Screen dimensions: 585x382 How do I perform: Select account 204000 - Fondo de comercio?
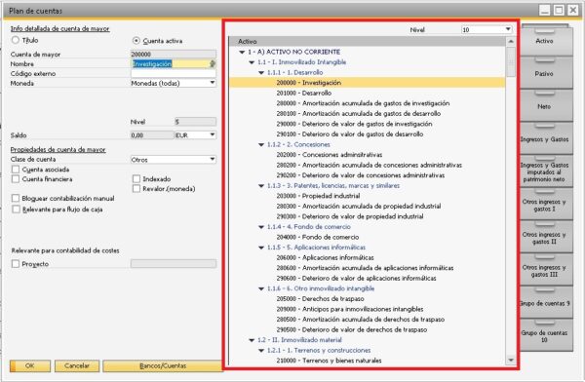[x=318, y=237]
